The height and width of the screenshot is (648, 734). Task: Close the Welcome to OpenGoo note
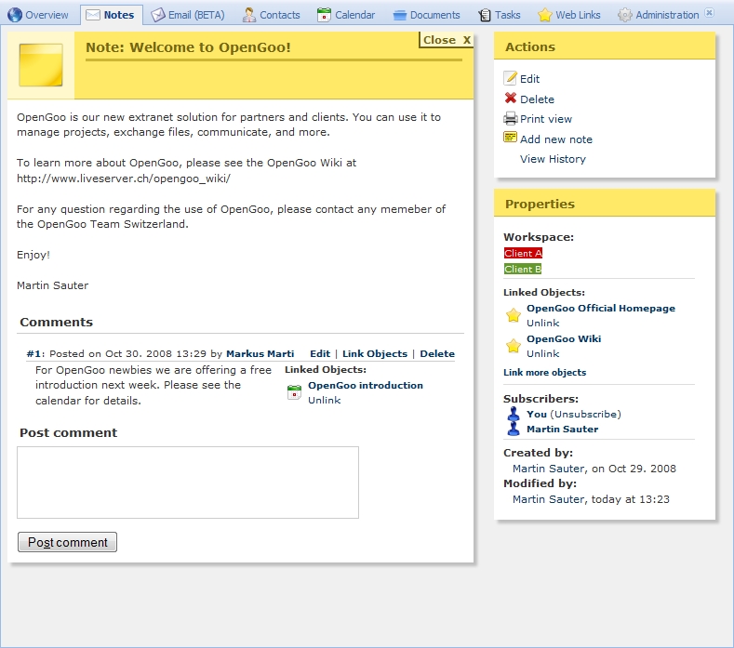447,40
